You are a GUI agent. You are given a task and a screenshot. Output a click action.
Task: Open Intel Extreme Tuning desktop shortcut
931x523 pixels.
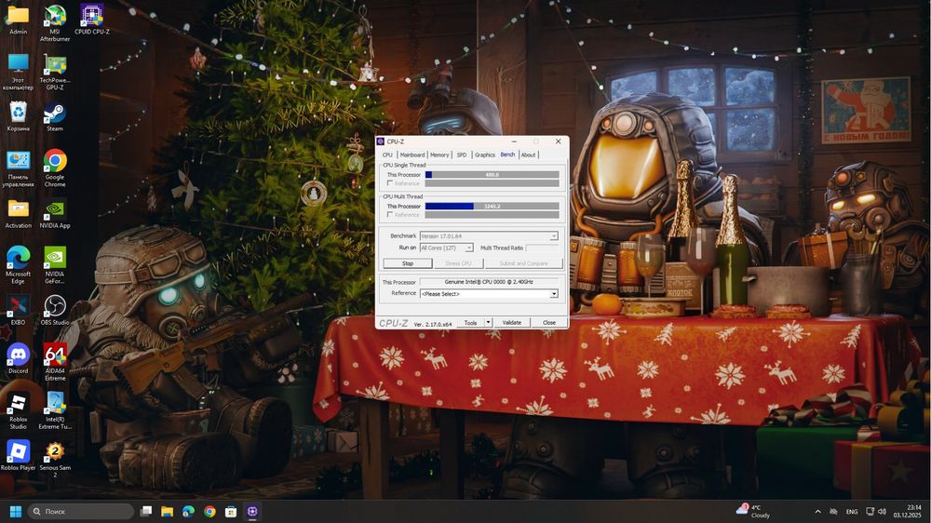[x=55, y=410]
